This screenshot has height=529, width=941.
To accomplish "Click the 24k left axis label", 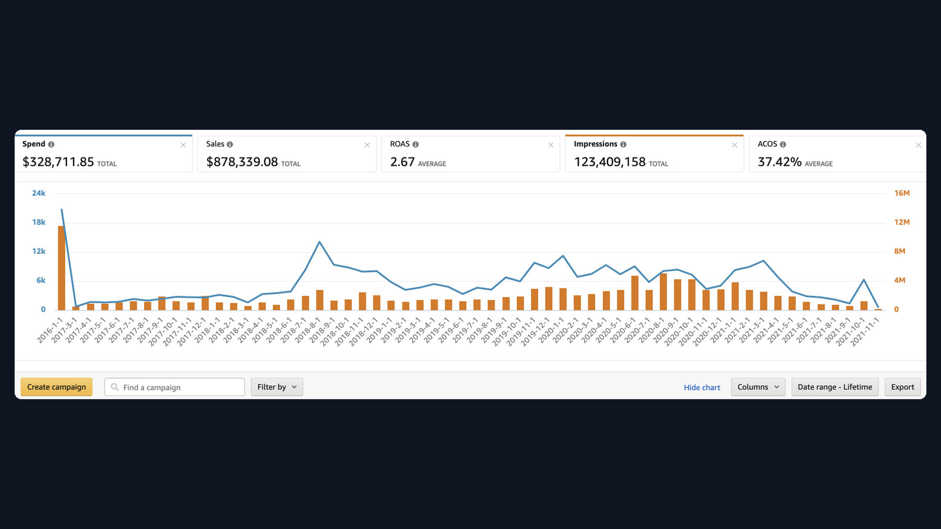I will tap(39, 193).
